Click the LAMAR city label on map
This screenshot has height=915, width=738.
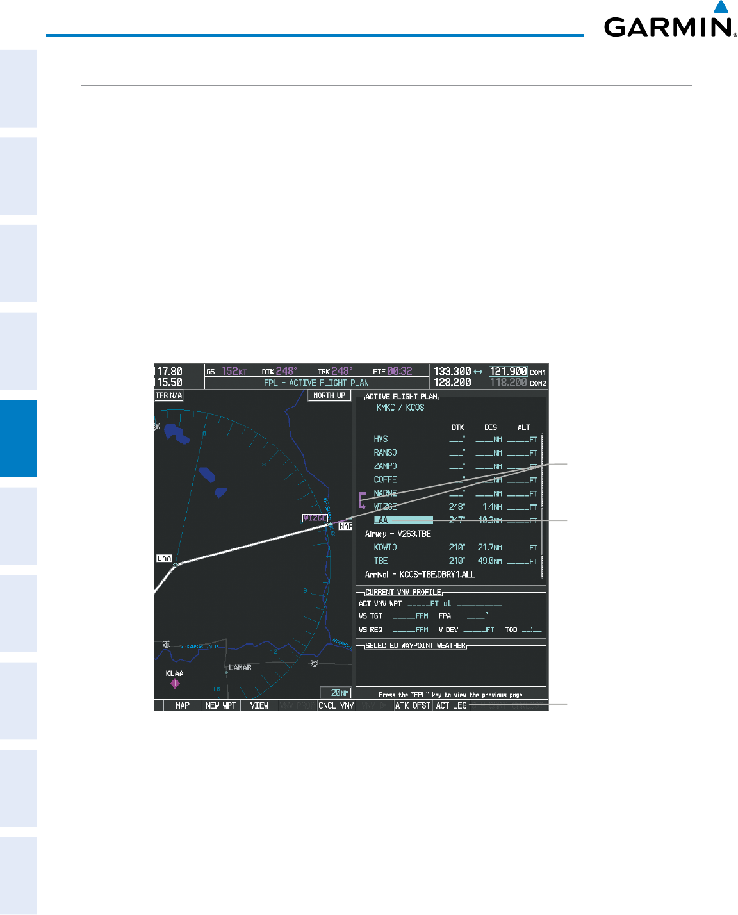(x=240, y=668)
